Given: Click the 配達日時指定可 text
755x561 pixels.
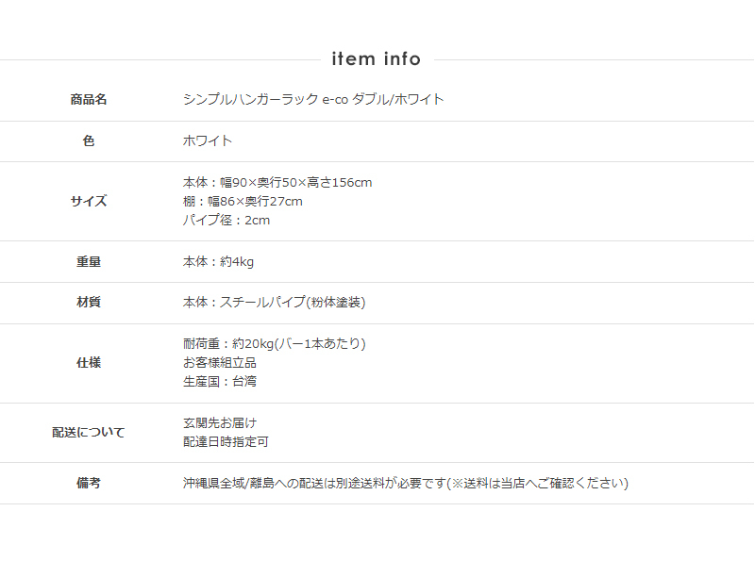Looking at the screenshot, I should (x=226, y=442).
